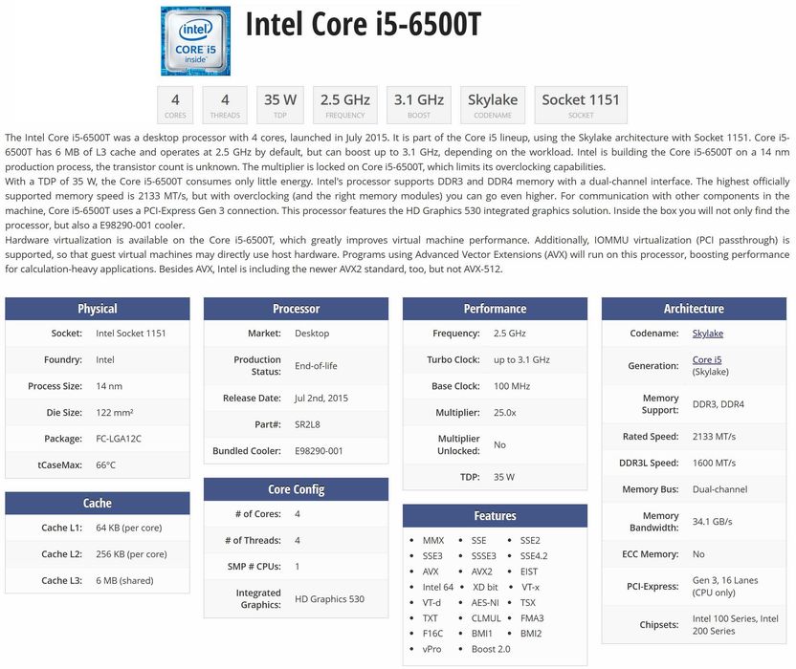Click the Core Config section header

[296, 489]
